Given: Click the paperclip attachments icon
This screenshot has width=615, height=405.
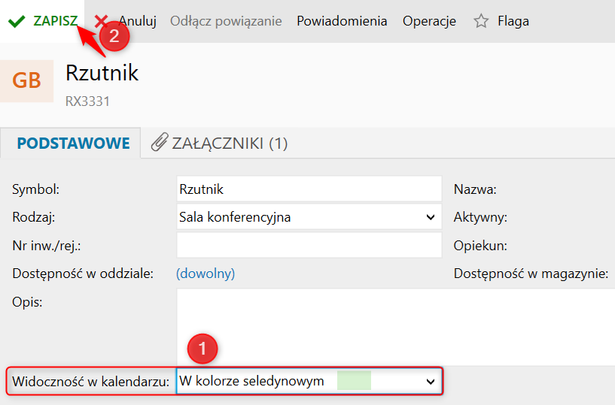Looking at the screenshot, I should (x=160, y=142).
